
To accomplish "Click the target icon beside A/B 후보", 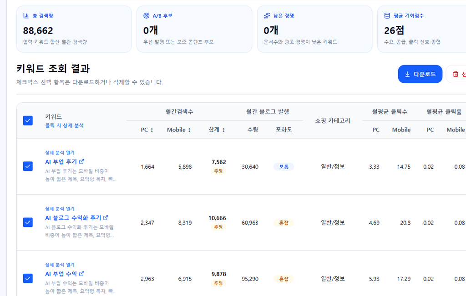I will (146, 16).
